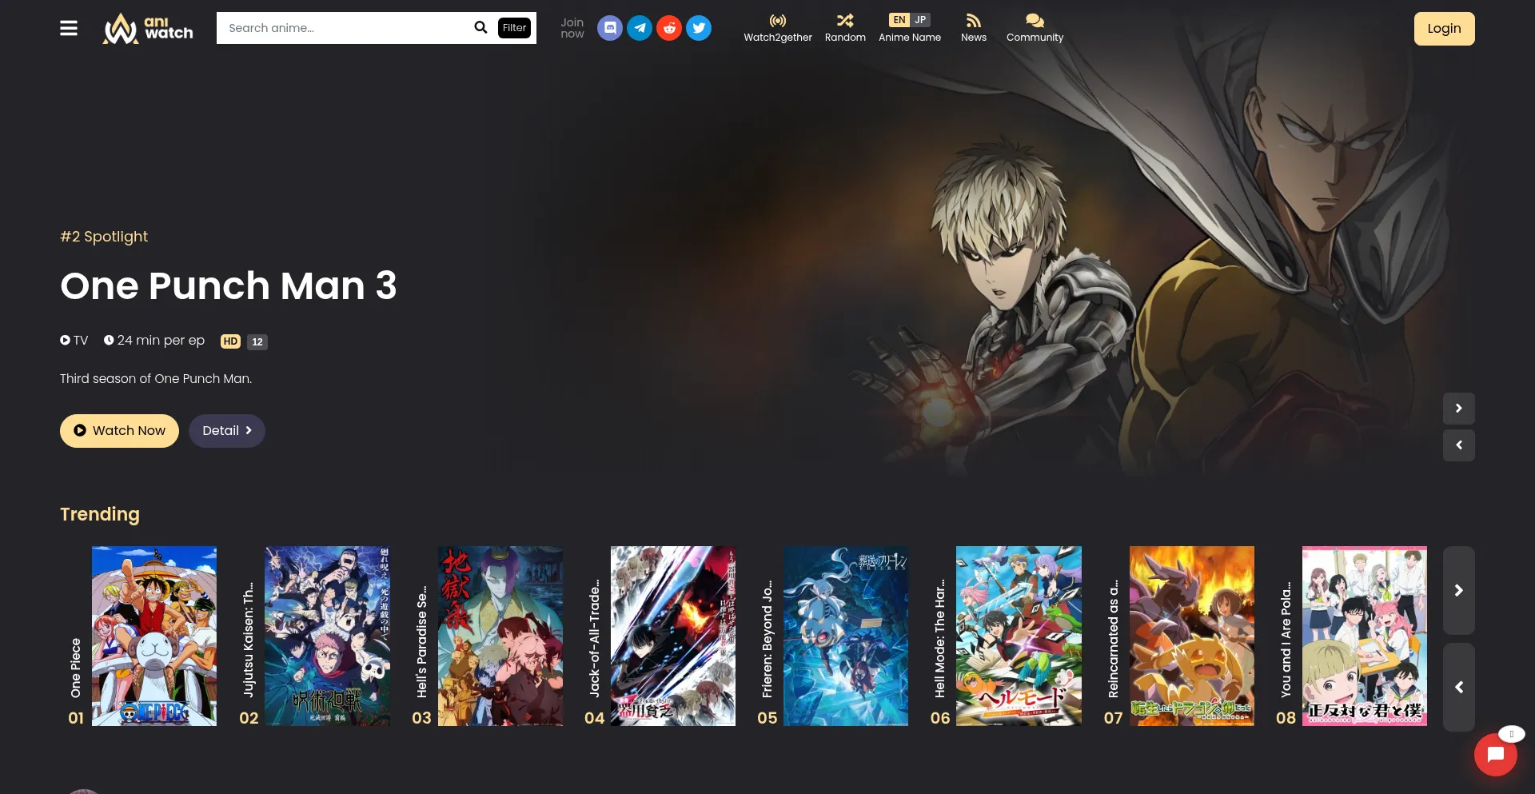Image resolution: width=1535 pixels, height=794 pixels.
Task: Open the hamburger sidebar menu
Action: (69, 28)
